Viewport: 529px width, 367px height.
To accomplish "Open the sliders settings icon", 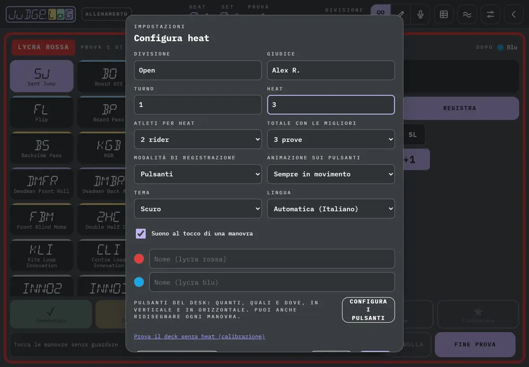I will tap(490, 14).
